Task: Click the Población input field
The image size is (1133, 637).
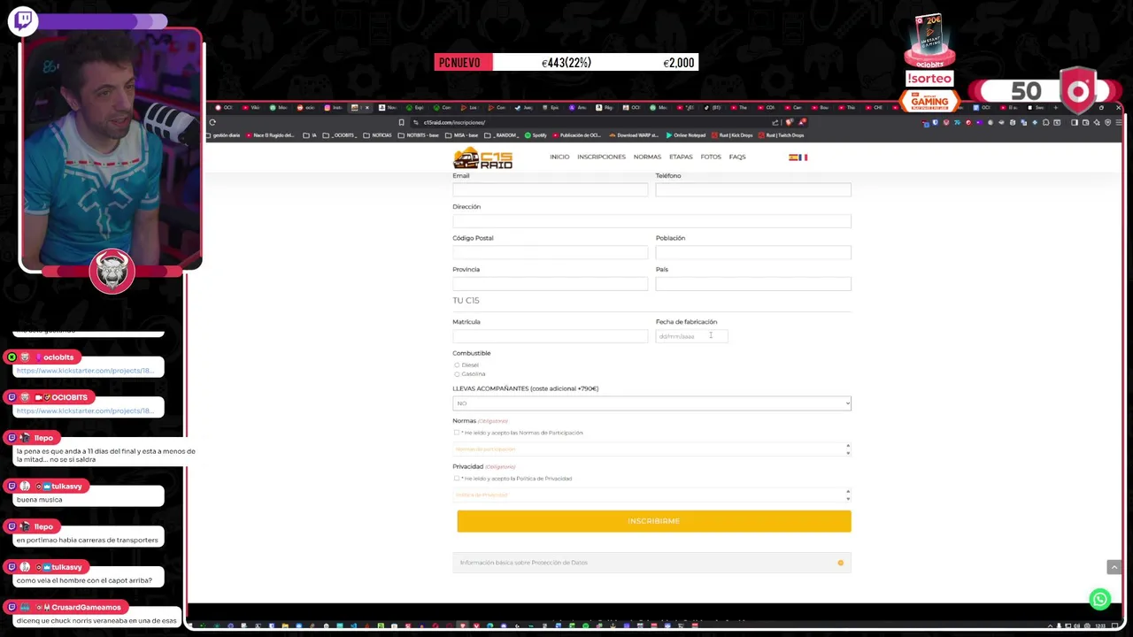Action: 753,252
